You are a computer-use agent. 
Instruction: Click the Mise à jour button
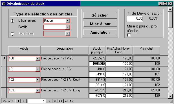click(100, 24)
